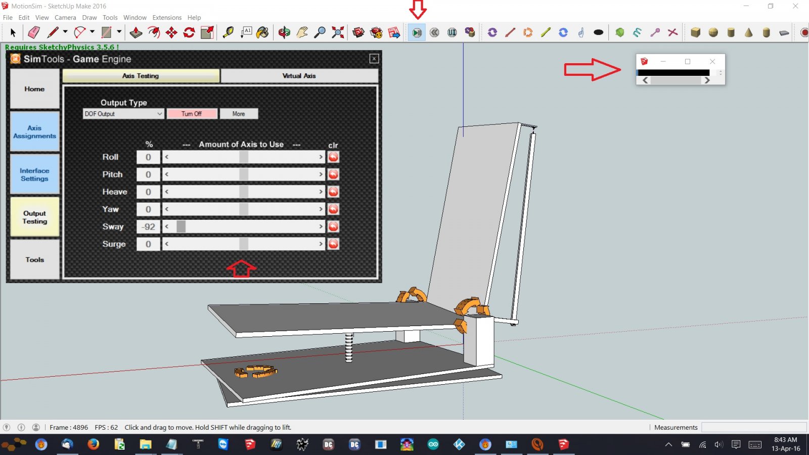
Task: Click the Sway axis slider handle
Action: click(x=181, y=226)
